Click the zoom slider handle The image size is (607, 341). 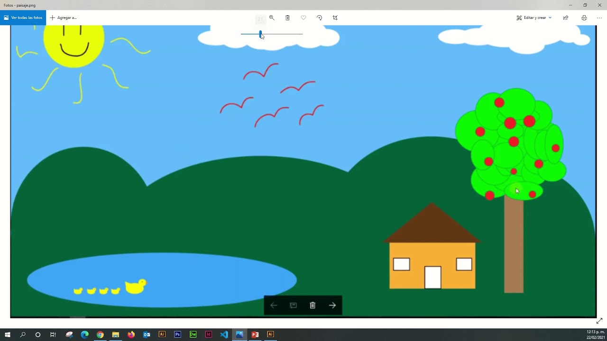[260, 34]
